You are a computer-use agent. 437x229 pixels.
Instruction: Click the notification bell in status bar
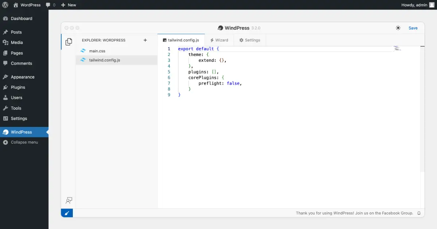click(x=419, y=213)
